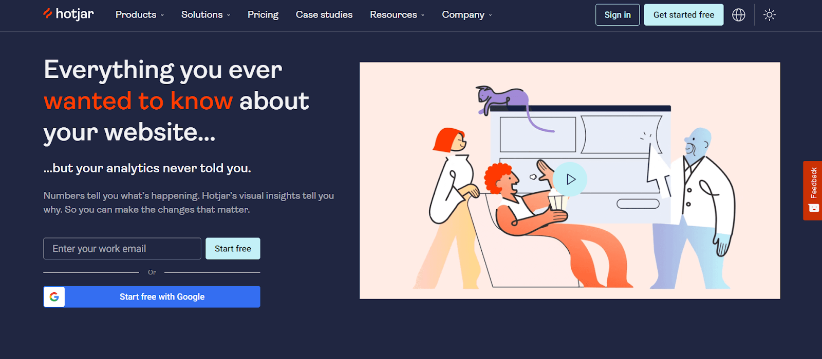The image size is (822, 359).
Task: Play the video using the play button
Action: pos(570,180)
